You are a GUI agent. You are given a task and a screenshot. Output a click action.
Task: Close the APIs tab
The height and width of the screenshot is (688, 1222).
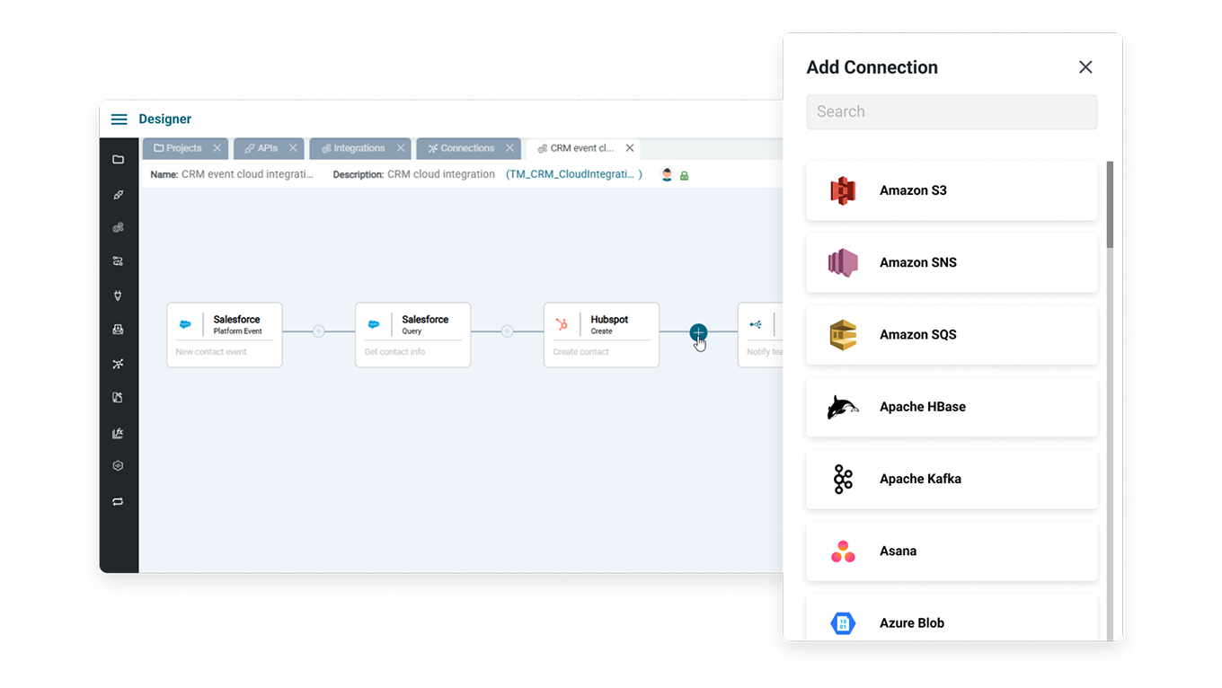(293, 148)
